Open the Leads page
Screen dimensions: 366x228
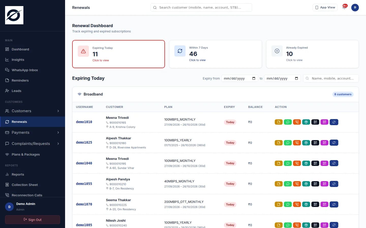(33, 91)
